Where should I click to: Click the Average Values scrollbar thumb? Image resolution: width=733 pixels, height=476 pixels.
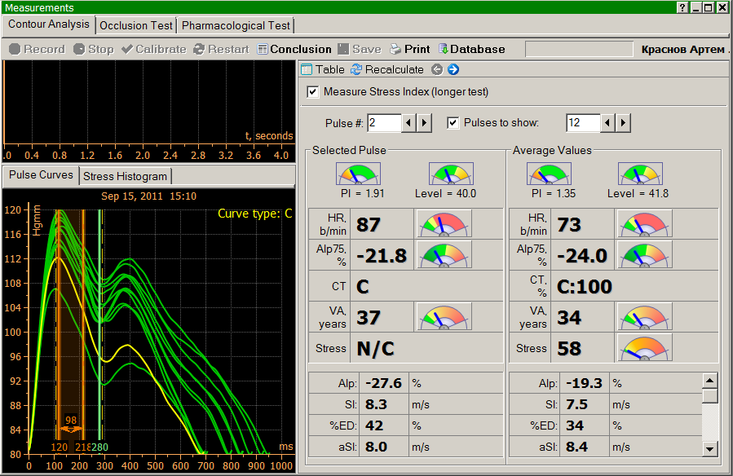click(710, 395)
